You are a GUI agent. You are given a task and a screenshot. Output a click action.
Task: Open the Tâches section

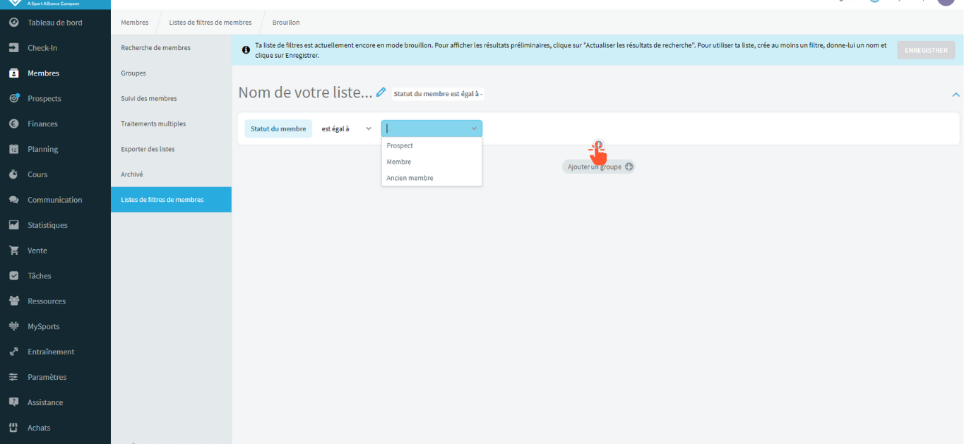(x=55, y=276)
